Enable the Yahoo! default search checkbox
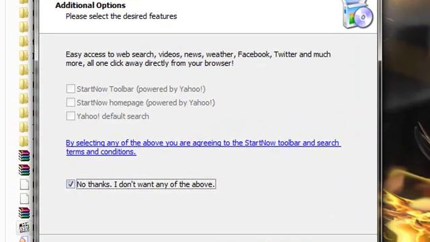Viewport: 430px width, 242px height. click(x=71, y=116)
